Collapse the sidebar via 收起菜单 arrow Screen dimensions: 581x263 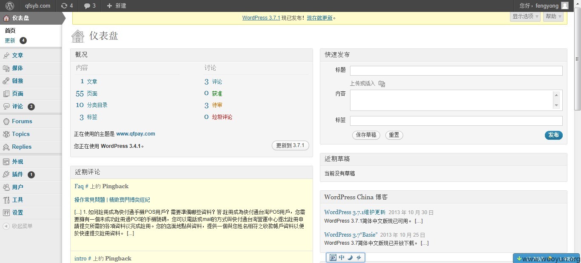(6, 226)
